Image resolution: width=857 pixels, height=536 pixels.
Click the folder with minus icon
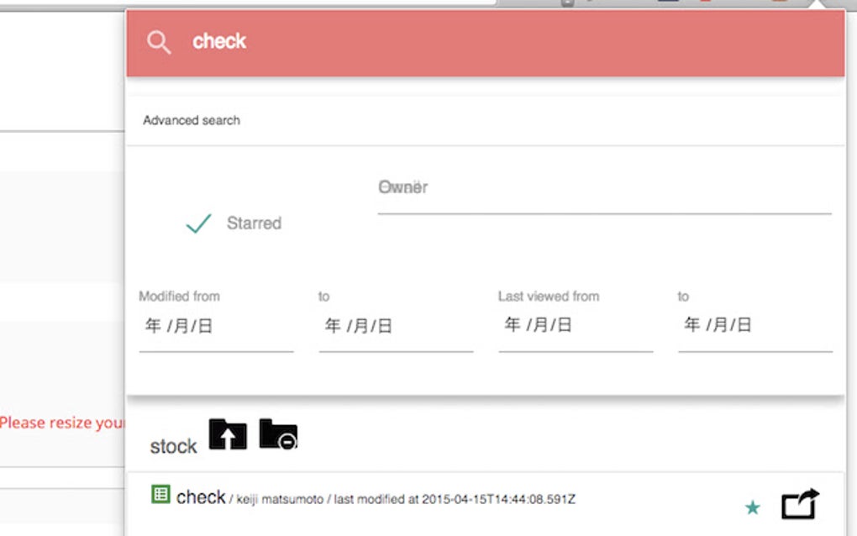point(278,434)
